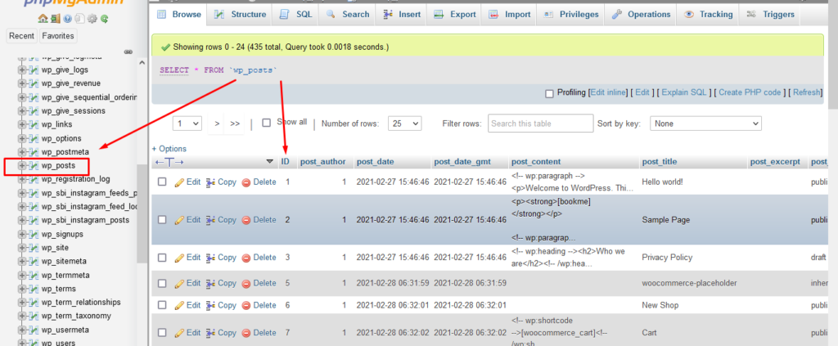Select row checkbox for woocommerce-placeholder
This screenshot has height=346, width=838.
point(163,283)
